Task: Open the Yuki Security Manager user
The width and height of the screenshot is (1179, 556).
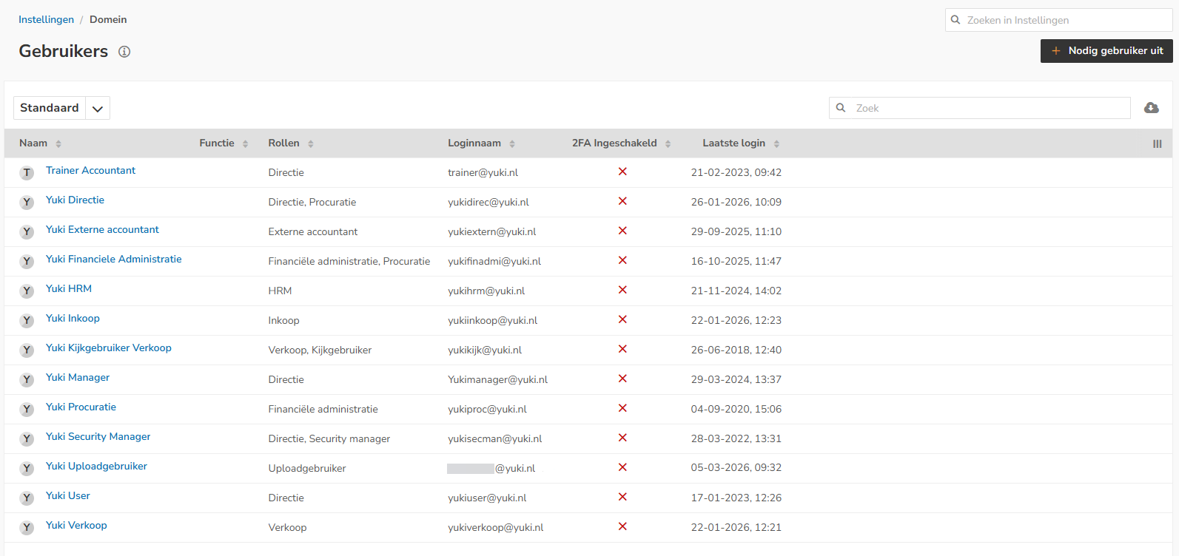Action: tap(98, 437)
